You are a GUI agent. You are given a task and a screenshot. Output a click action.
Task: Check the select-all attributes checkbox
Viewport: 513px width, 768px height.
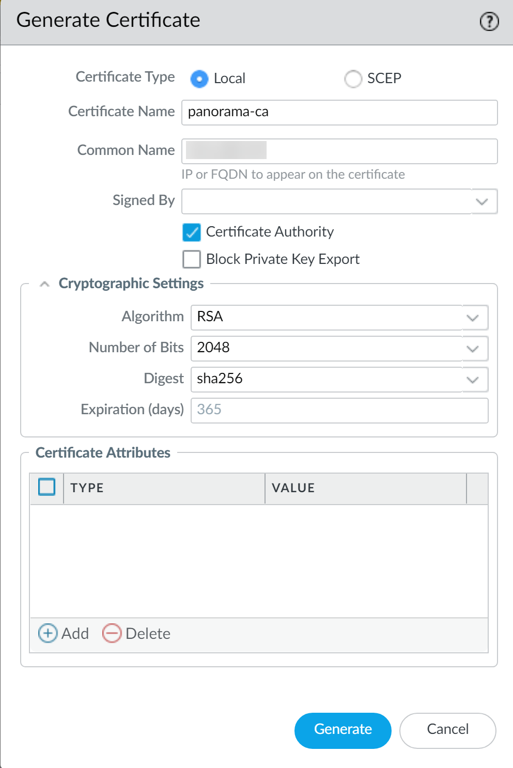(47, 487)
